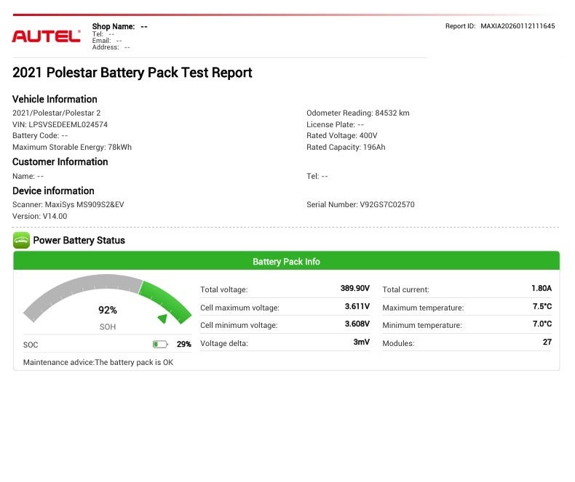Click the Cell maximum voltage row
The height and width of the screenshot is (482, 575).
click(x=285, y=308)
